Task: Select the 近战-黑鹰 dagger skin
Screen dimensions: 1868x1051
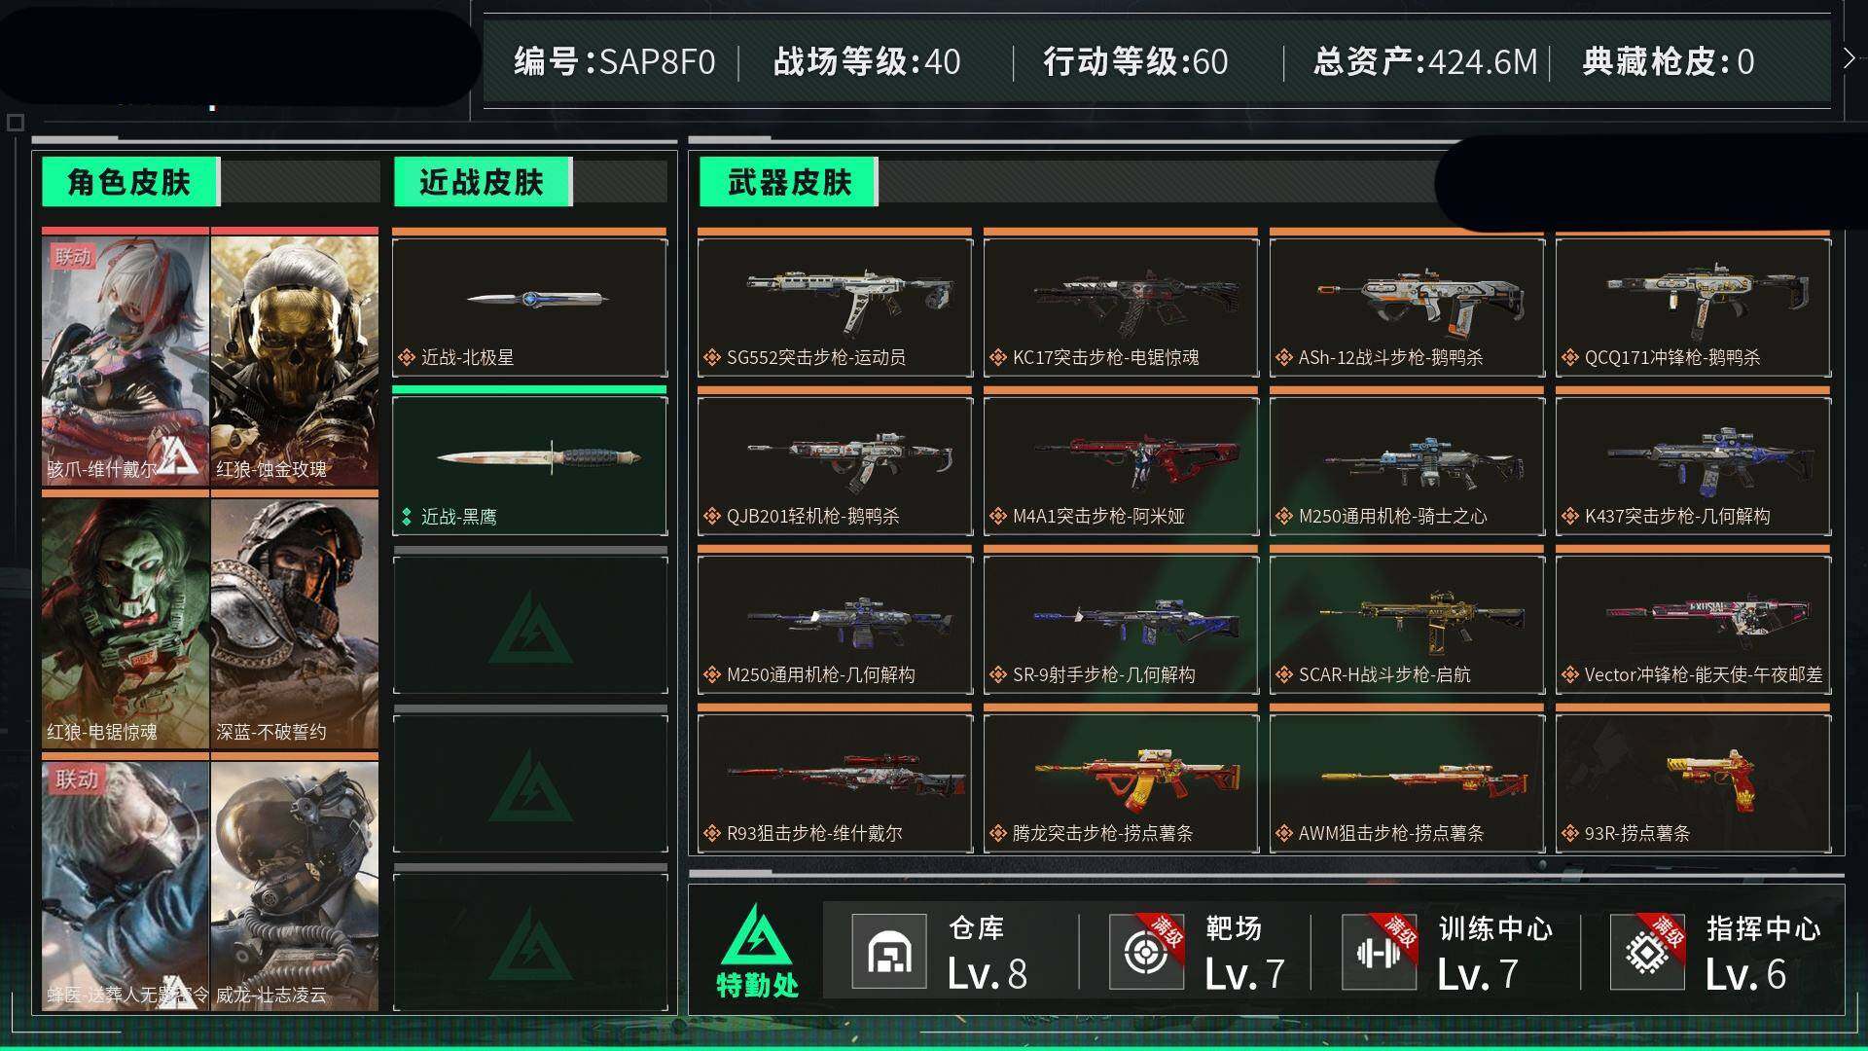Action: (530, 466)
